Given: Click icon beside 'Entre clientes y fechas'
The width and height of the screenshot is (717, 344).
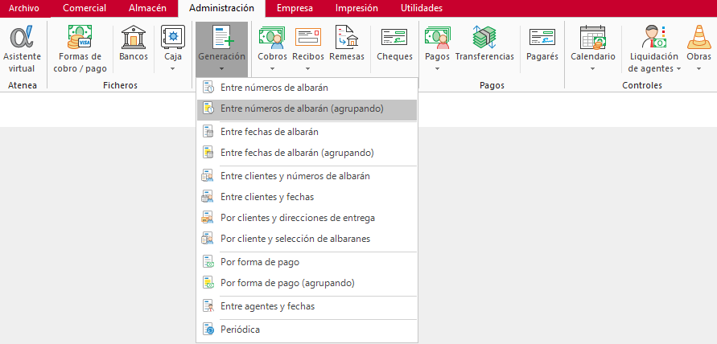Looking at the screenshot, I should click(208, 197).
